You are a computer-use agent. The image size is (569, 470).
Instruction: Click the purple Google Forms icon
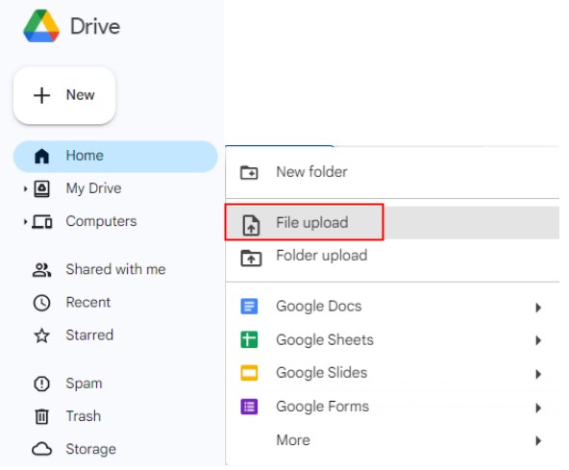(249, 407)
